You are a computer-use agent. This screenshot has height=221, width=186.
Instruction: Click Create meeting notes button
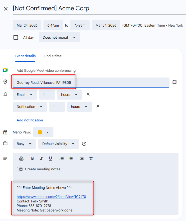(40, 169)
